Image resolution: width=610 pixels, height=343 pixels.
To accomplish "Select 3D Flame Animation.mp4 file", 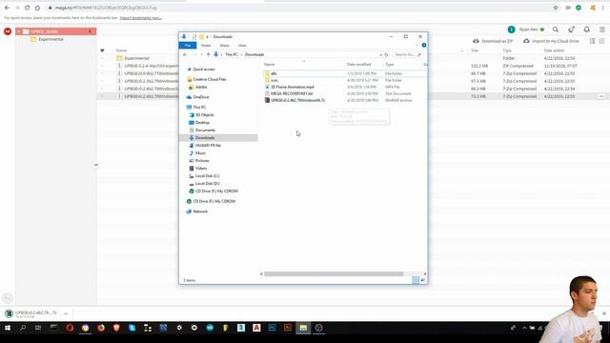I will [293, 87].
